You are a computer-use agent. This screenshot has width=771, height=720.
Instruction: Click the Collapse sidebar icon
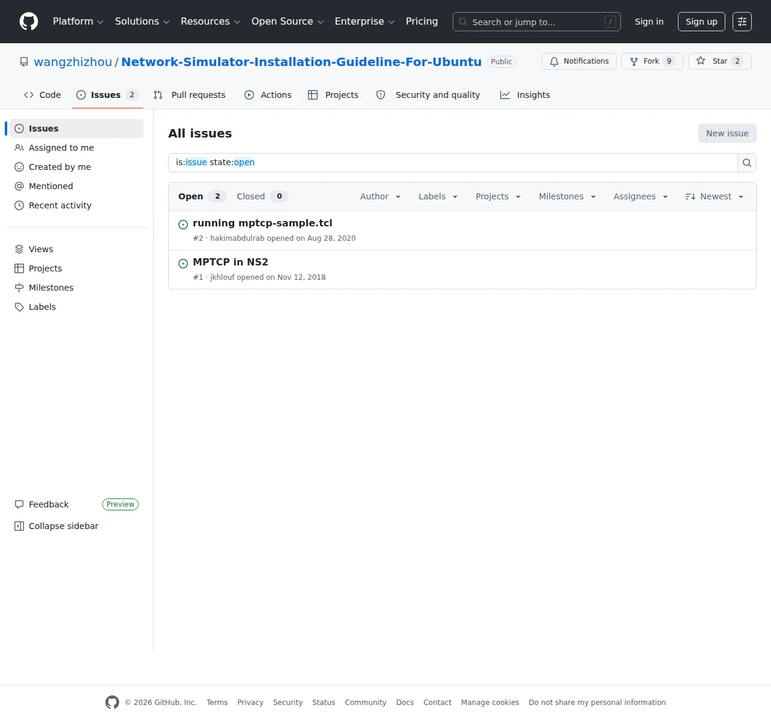pos(19,526)
